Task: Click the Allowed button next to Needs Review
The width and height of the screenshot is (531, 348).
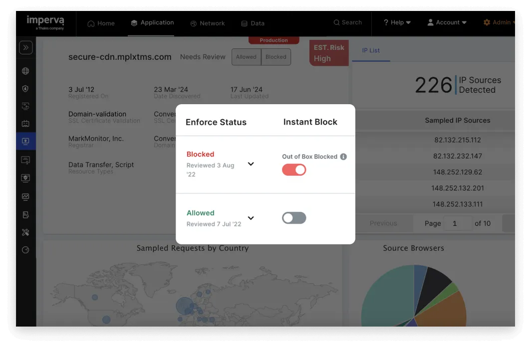Action: pos(246,57)
